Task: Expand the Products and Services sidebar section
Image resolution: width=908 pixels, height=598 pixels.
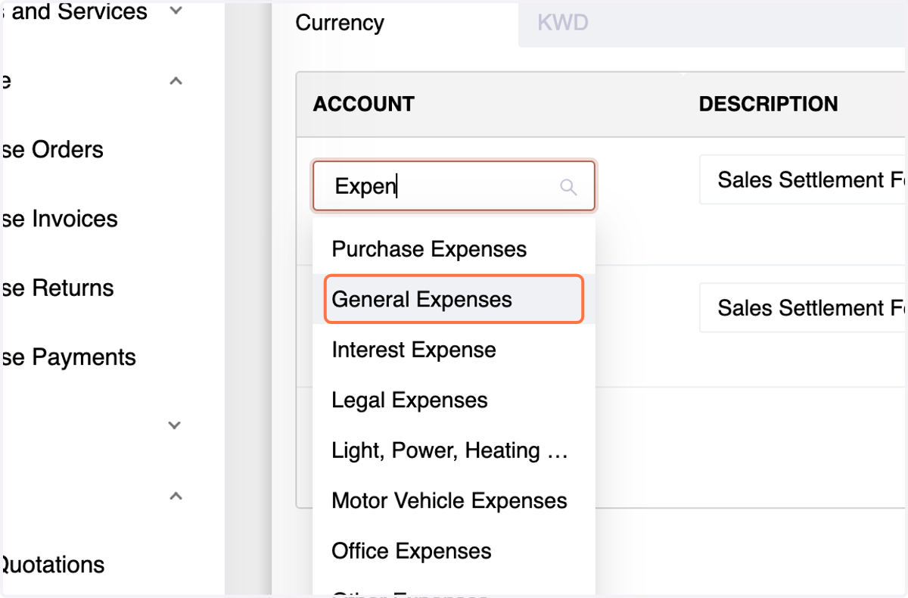Action: pyautogui.click(x=176, y=11)
